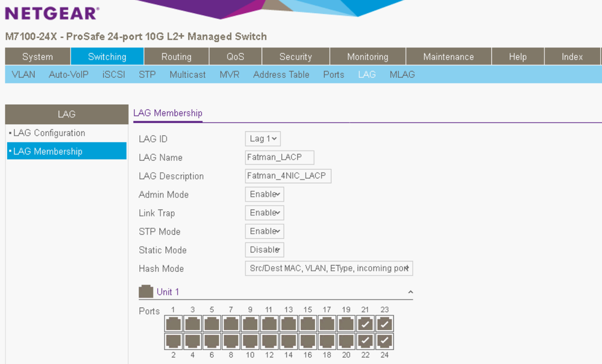Screen dimensions: 602x364
Task: Select port 2 in the port grid
Action: coord(173,341)
